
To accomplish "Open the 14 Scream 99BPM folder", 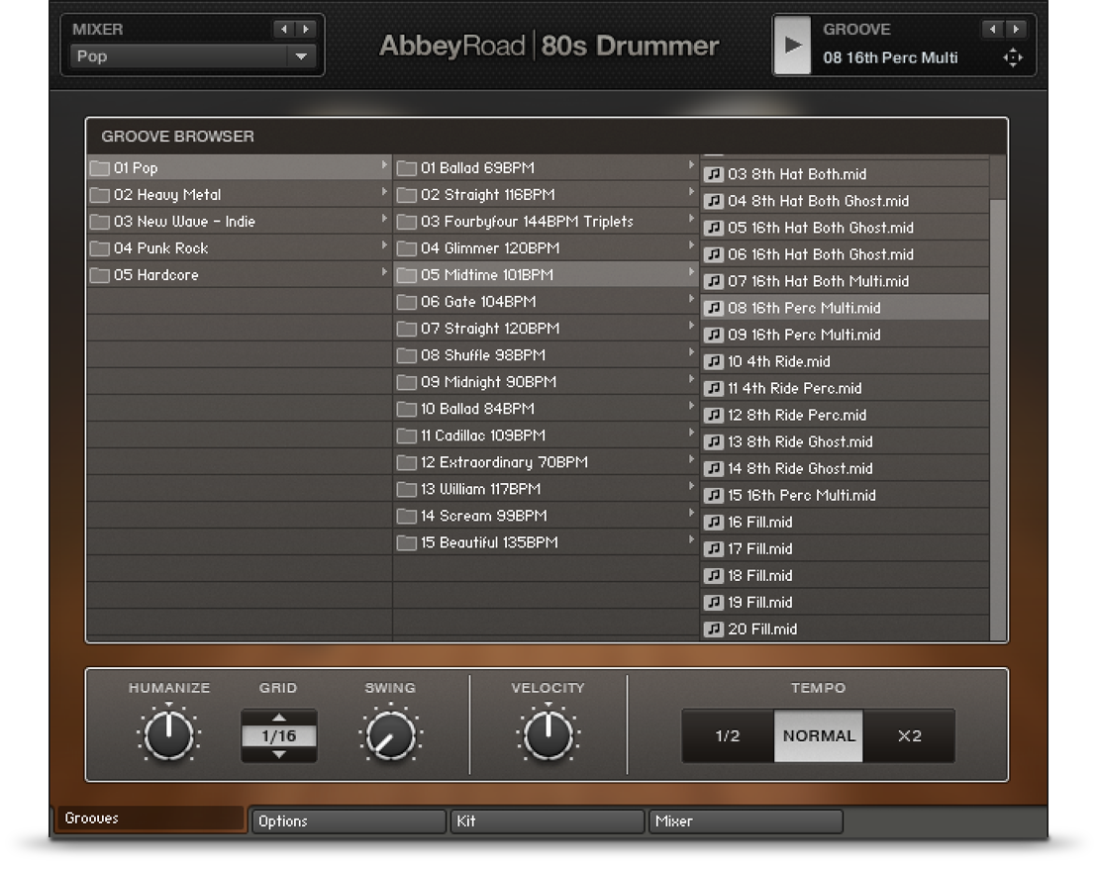I will click(x=546, y=516).
